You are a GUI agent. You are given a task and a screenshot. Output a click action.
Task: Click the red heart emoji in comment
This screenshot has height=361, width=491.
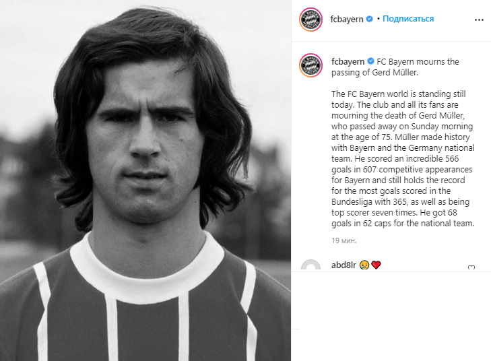pos(376,265)
